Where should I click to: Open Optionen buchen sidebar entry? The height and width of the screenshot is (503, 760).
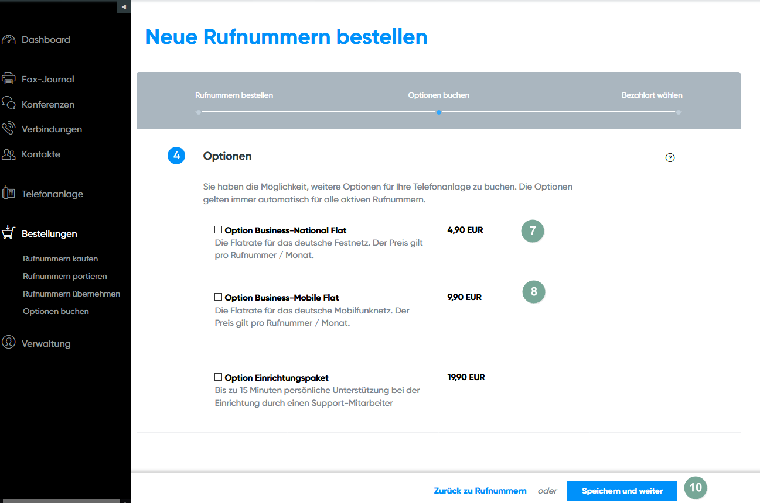[56, 311]
